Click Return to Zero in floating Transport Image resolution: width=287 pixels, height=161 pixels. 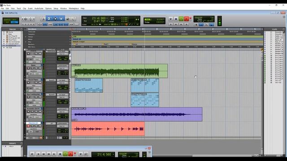(38, 154)
